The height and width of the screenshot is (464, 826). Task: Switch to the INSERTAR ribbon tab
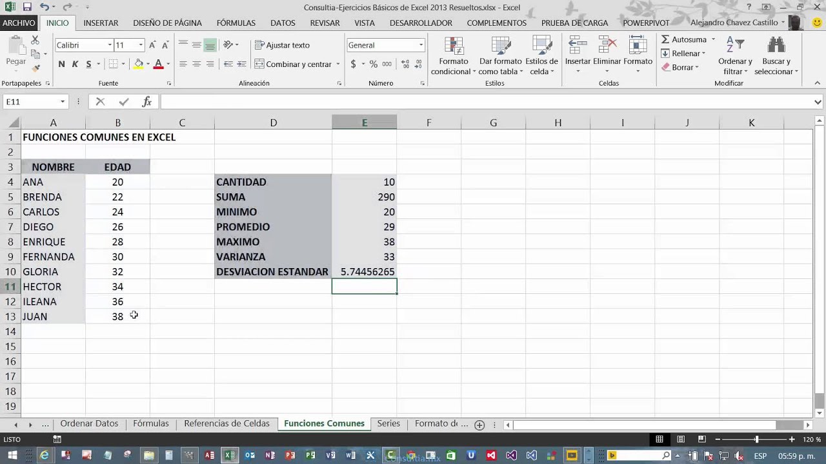pos(101,23)
